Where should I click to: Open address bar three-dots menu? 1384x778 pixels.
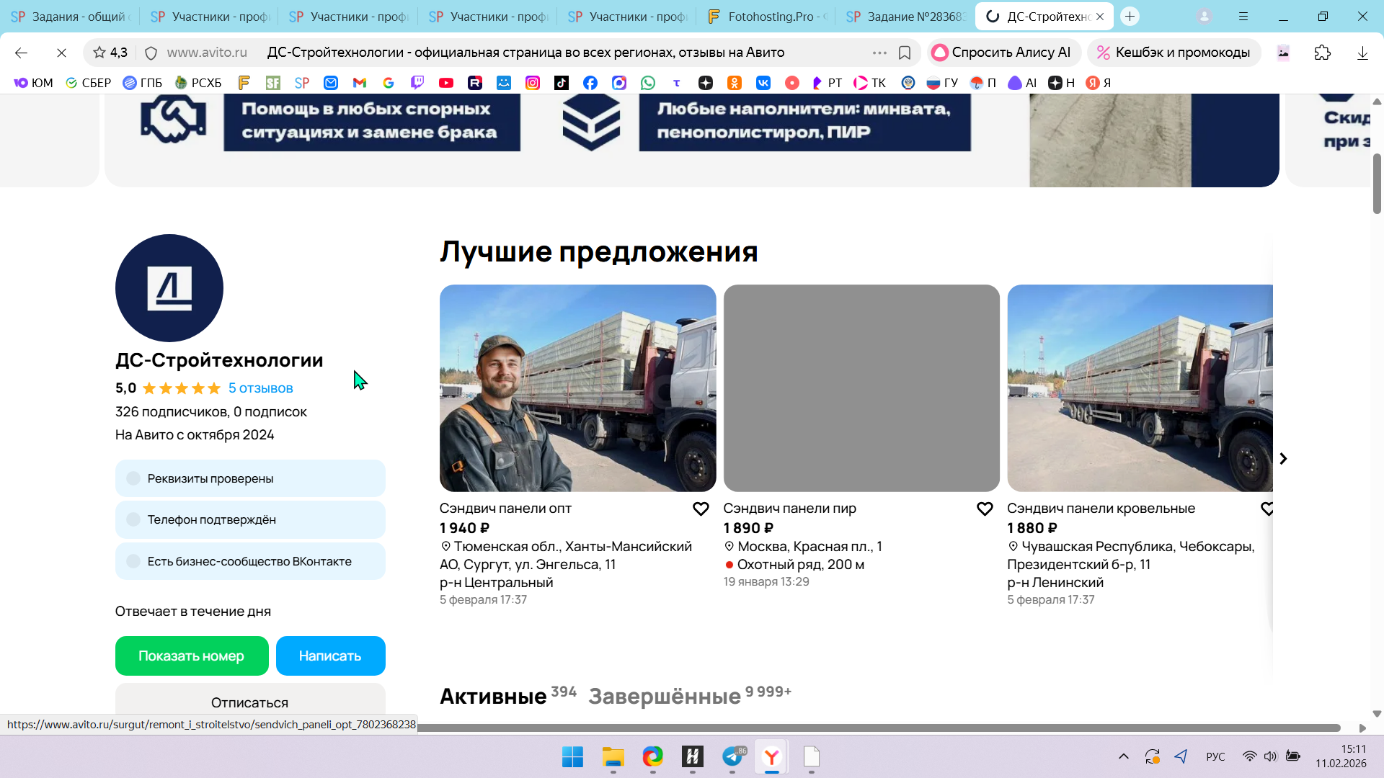[879, 53]
